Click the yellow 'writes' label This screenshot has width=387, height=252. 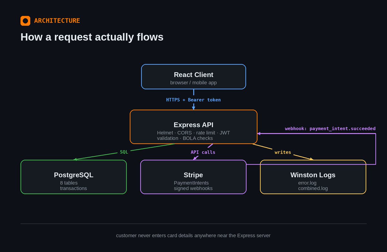[x=283, y=152]
